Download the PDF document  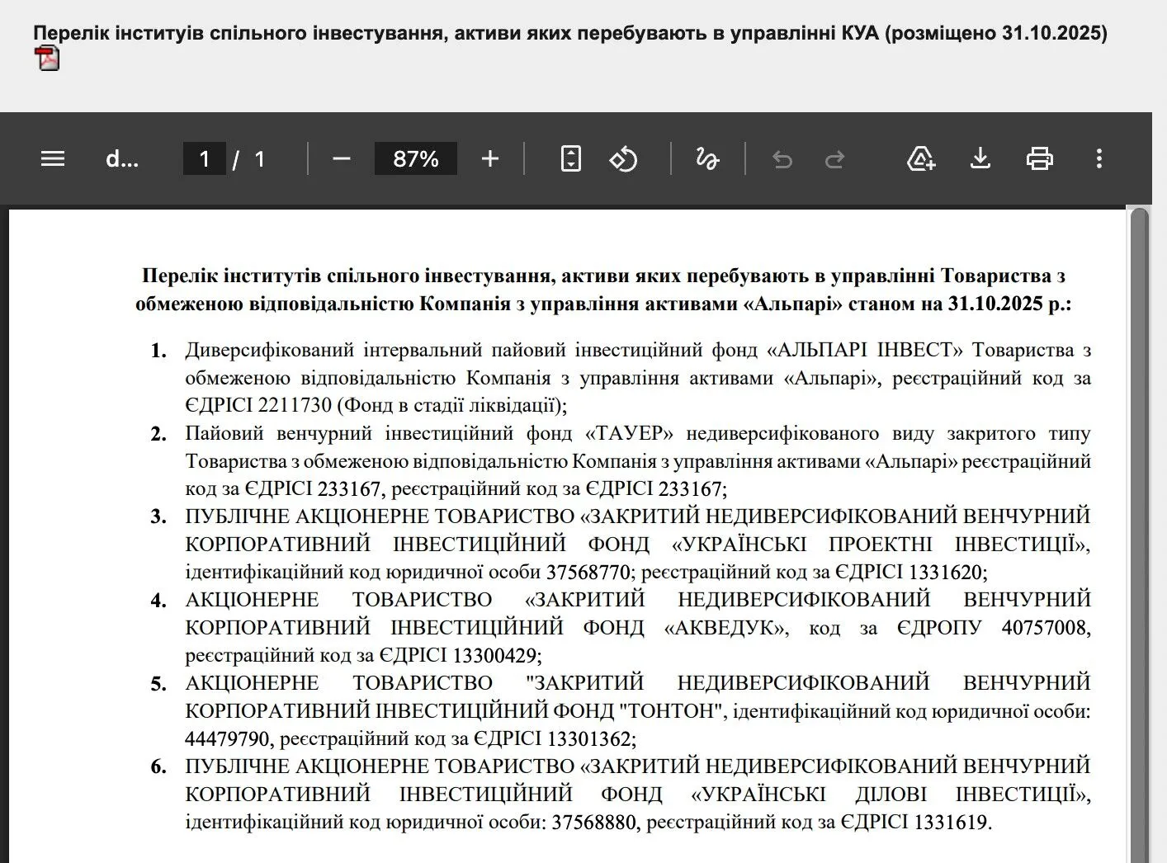[x=980, y=158]
